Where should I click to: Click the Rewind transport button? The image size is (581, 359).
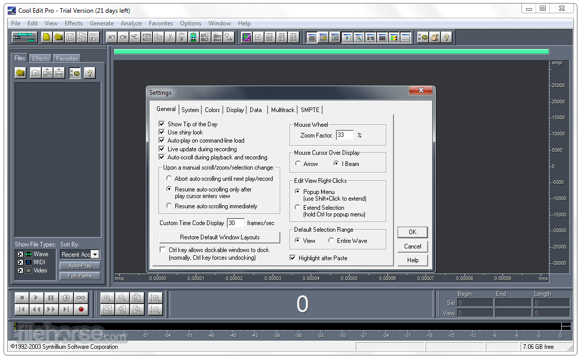click(36, 310)
